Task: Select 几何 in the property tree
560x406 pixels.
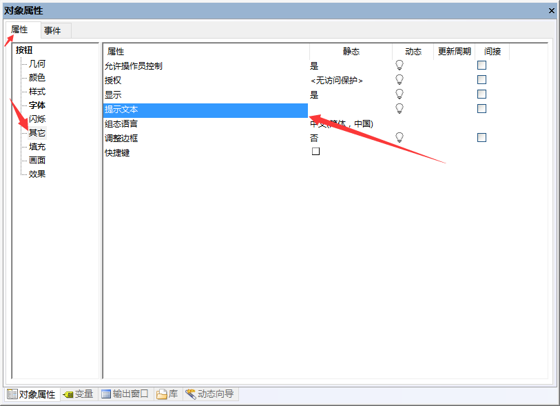Action: 37,64
